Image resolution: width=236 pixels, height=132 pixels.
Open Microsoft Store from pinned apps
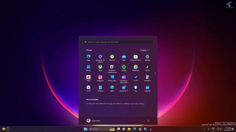click(136, 58)
